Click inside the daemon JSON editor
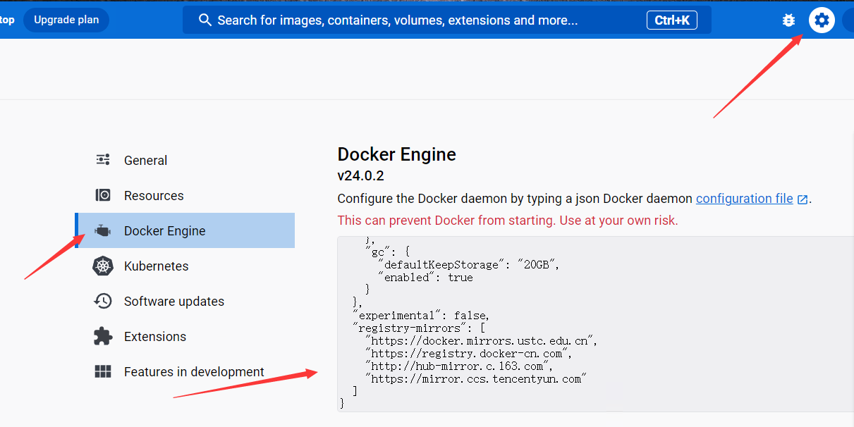854x427 pixels. (x=595, y=324)
